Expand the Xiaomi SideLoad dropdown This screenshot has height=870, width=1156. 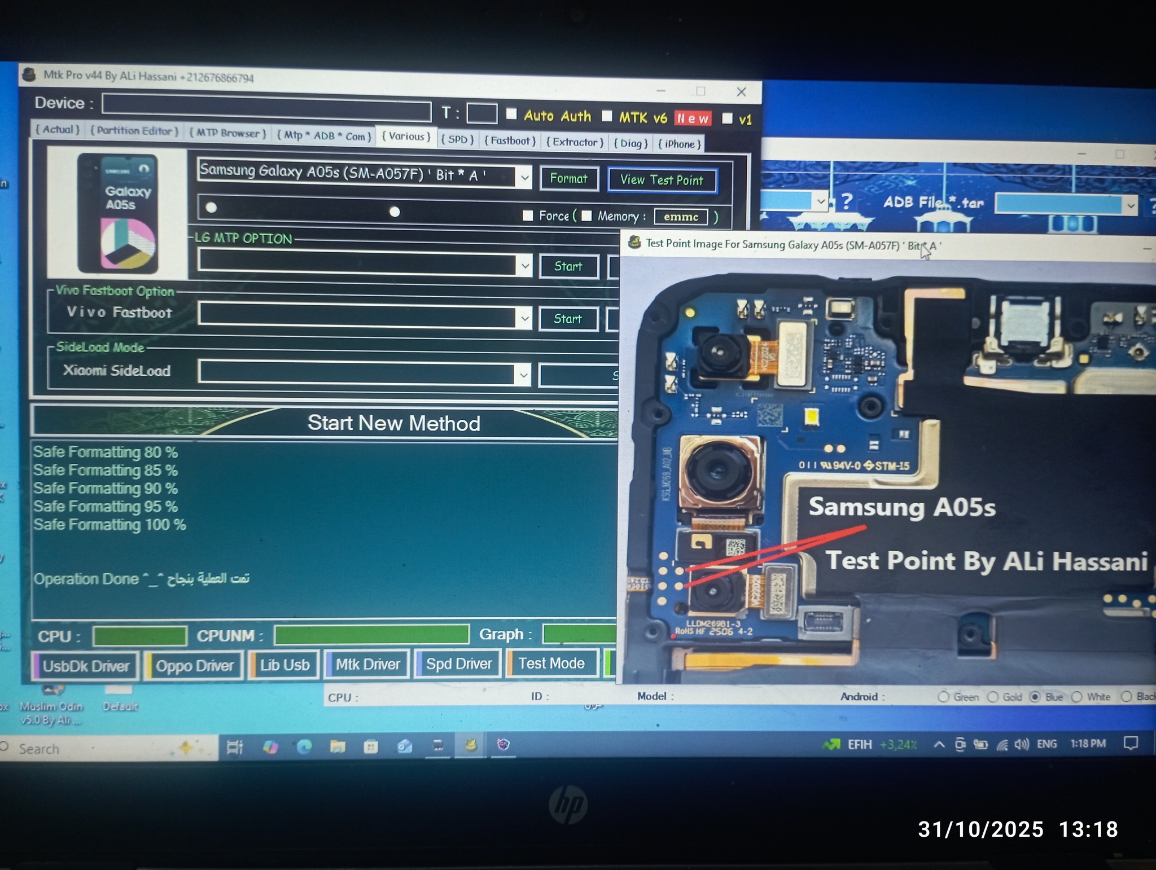click(524, 374)
